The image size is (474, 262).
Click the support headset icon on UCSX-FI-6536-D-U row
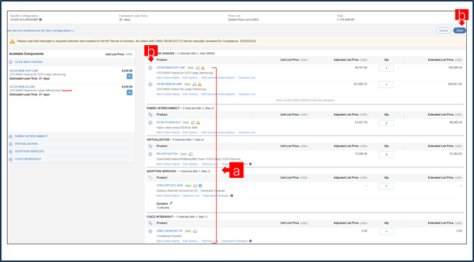(x=193, y=123)
